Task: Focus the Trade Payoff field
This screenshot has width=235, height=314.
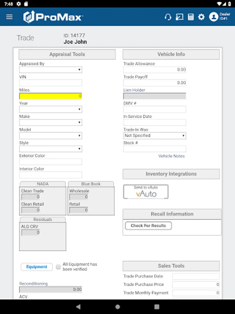Action: click(155, 83)
